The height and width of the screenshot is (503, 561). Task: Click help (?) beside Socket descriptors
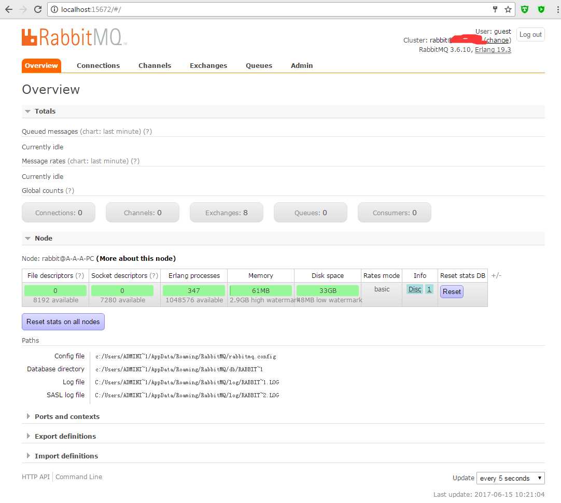(153, 275)
